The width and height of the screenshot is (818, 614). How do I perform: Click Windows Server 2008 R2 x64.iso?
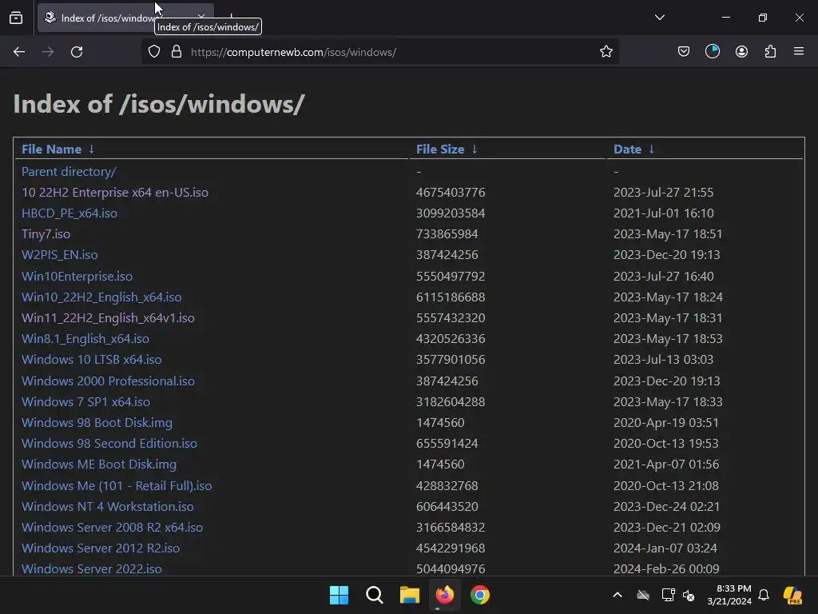pos(112,528)
